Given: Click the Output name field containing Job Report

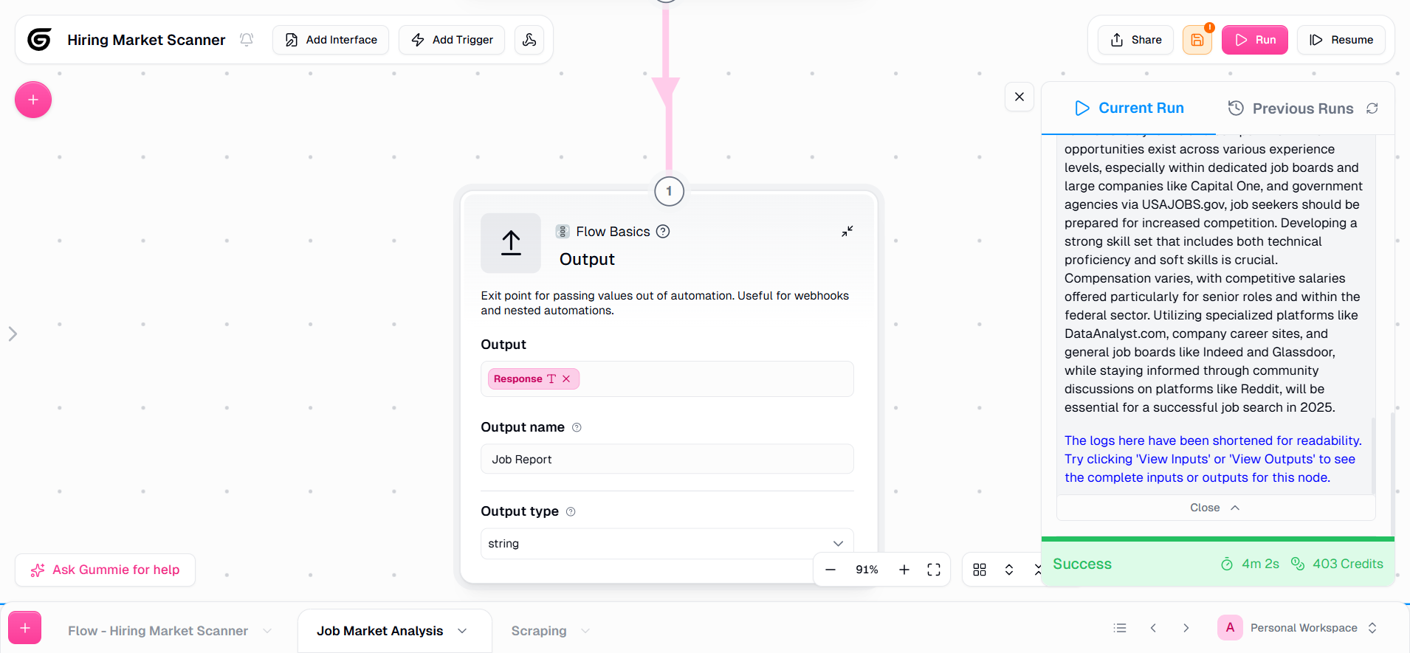Looking at the screenshot, I should pyautogui.click(x=667, y=459).
